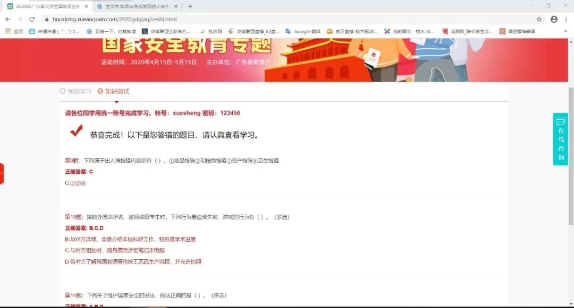Expand the red side panel arrow
The height and width of the screenshot is (308, 574).
[x=2, y=174]
